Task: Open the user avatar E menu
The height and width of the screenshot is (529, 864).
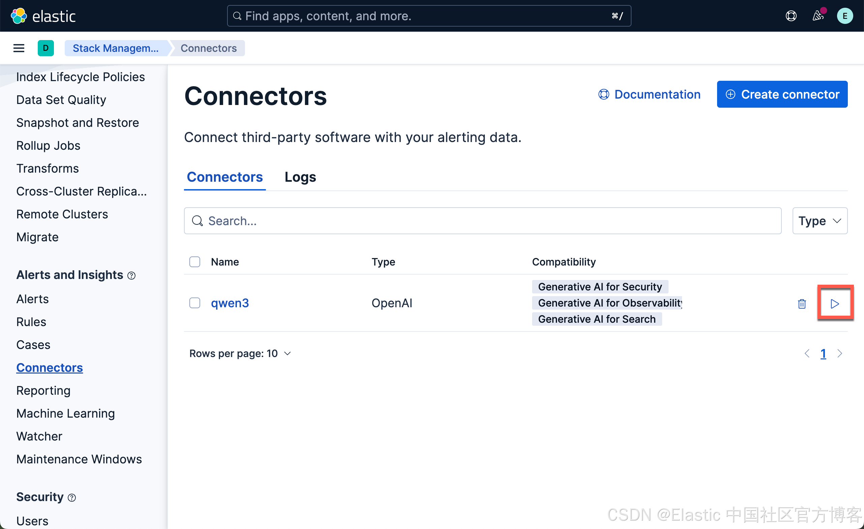Action: point(845,16)
